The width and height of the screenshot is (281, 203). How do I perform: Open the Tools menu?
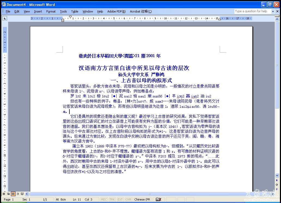(63, 11)
